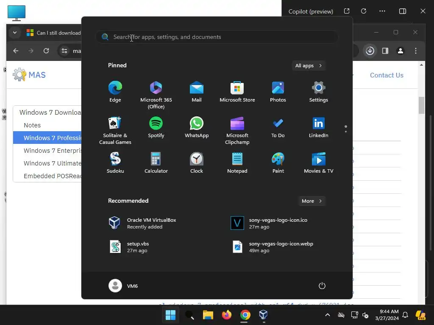
Task: Open the To Do app
Action: 278,127
